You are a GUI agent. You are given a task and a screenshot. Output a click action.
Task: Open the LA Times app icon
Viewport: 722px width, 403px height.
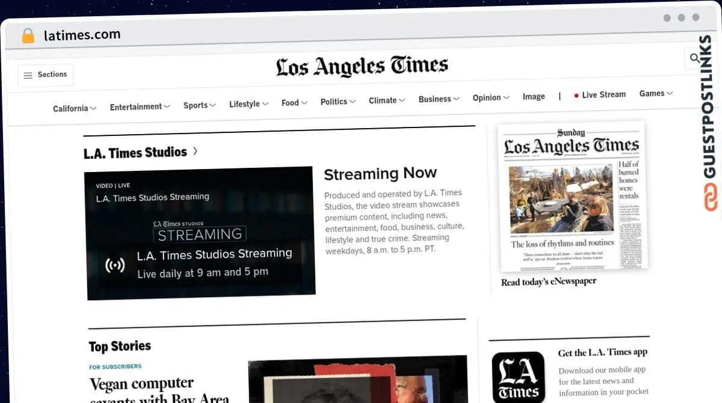click(x=518, y=377)
